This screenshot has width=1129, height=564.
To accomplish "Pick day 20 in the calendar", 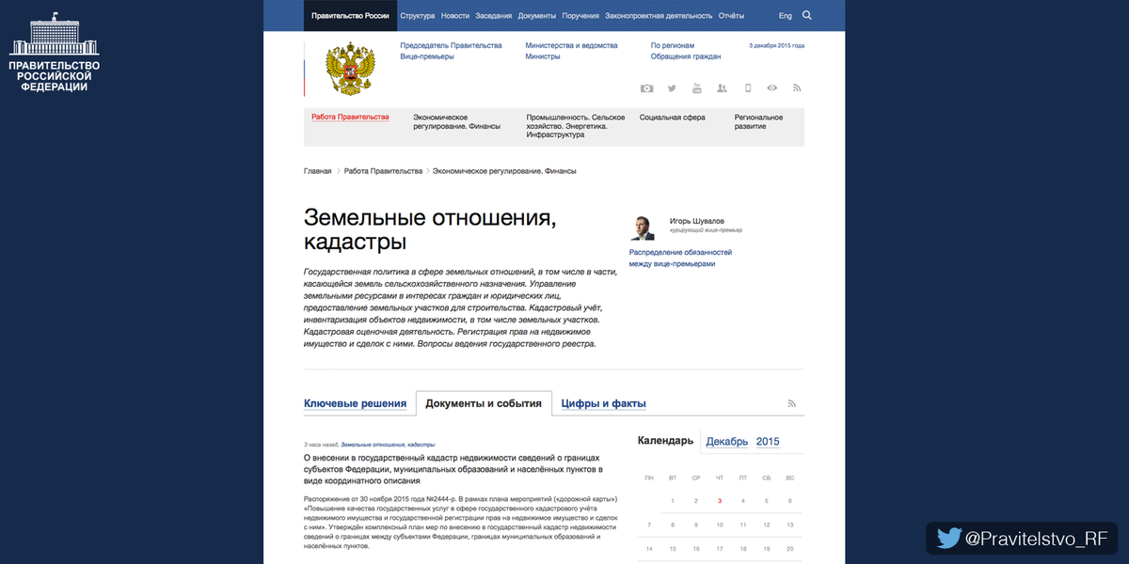I will [x=790, y=548].
